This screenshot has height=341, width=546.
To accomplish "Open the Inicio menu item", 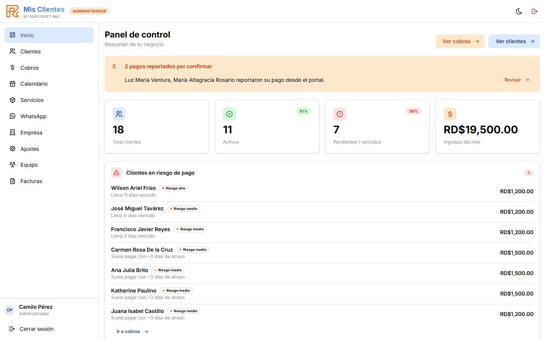I will [49, 35].
